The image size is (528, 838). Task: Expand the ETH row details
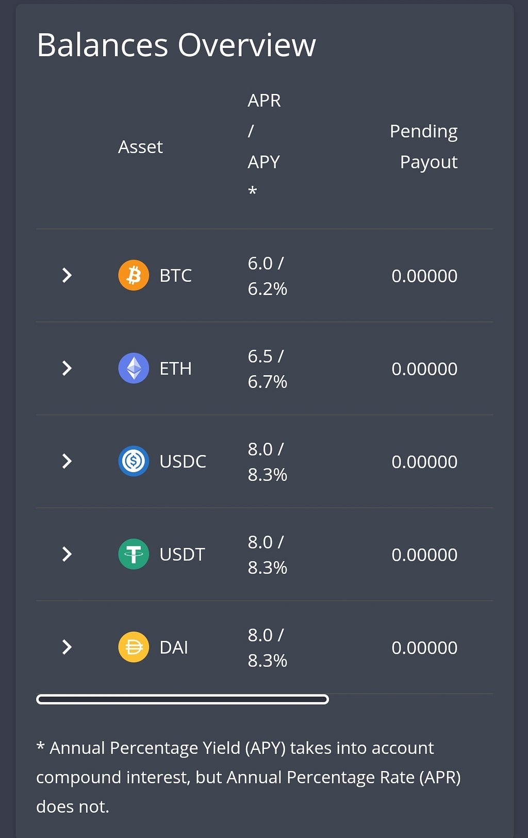click(67, 368)
